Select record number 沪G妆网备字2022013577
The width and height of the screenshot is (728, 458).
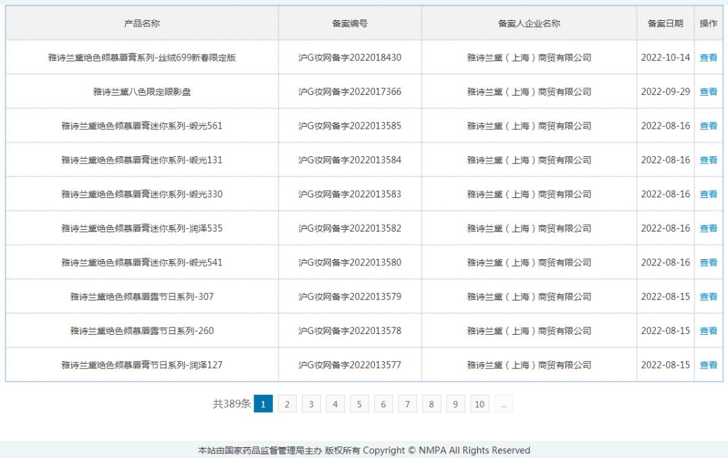(350, 365)
